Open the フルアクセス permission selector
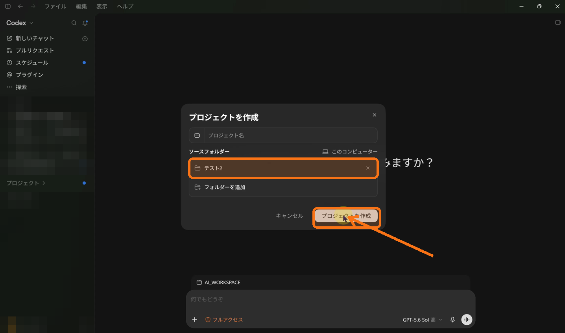 pyautogui.click(x=224, y=320)
